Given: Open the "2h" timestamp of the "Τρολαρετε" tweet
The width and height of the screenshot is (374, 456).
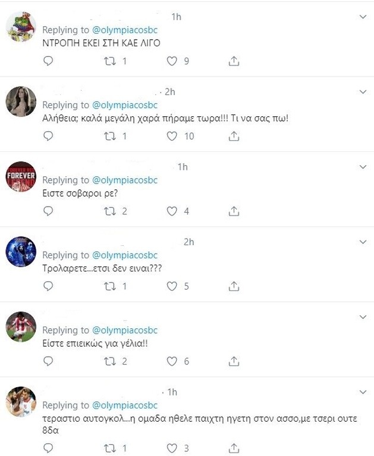Looking at the screenshot, I should 189,242.
